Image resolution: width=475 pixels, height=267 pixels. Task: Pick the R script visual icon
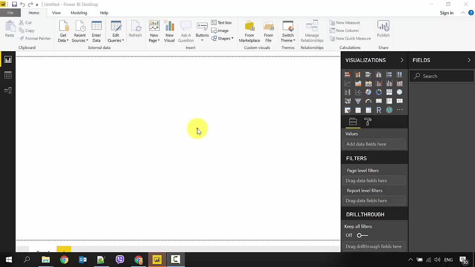point(379,110)
